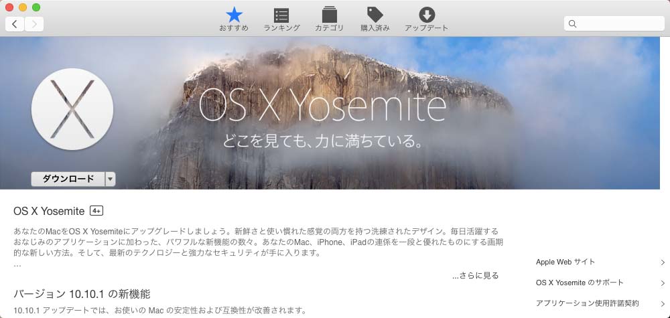Image resolution: width=670 pixels, height=318 pixels.
Task: Focus the App Store search field
Action: 614,24
